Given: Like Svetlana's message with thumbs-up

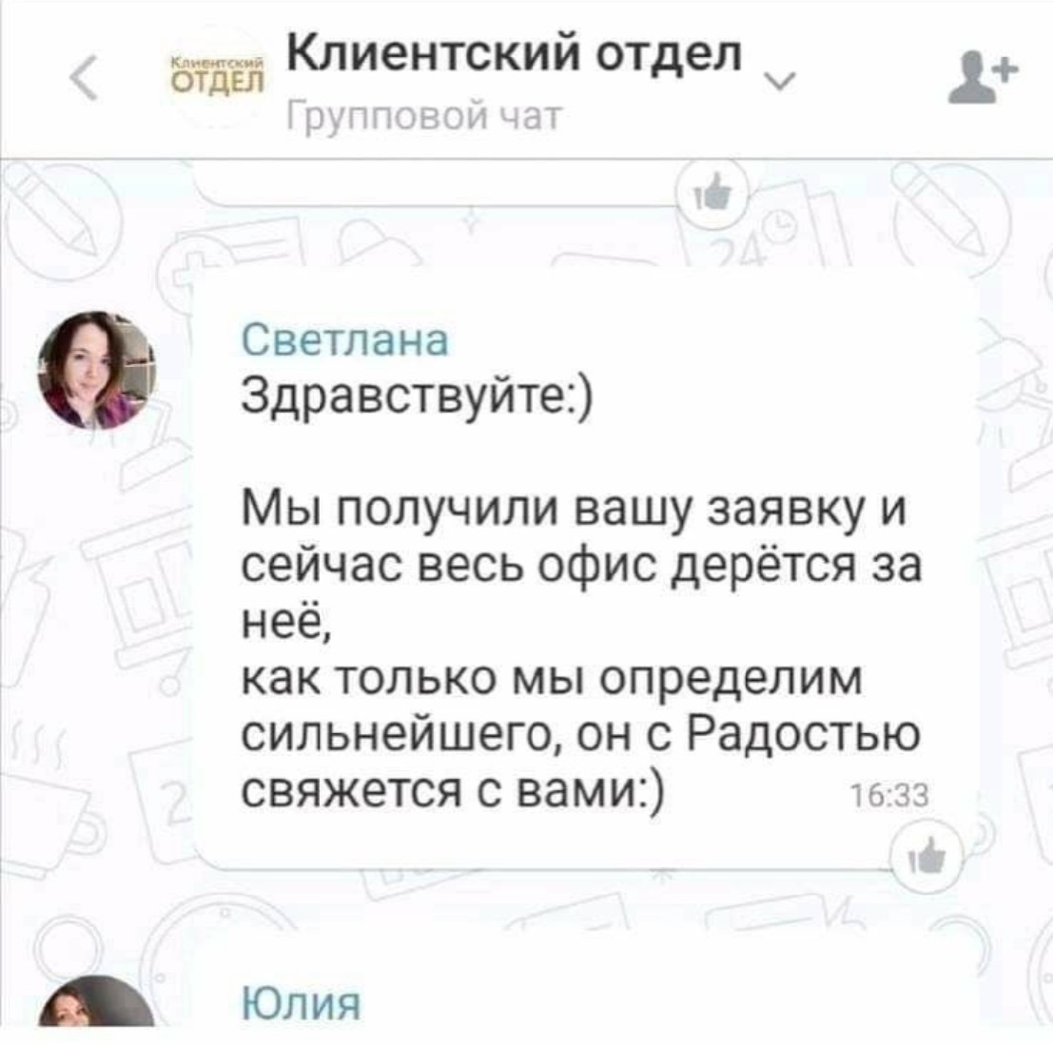Looking at the screenshot, I should click(926, 856).
